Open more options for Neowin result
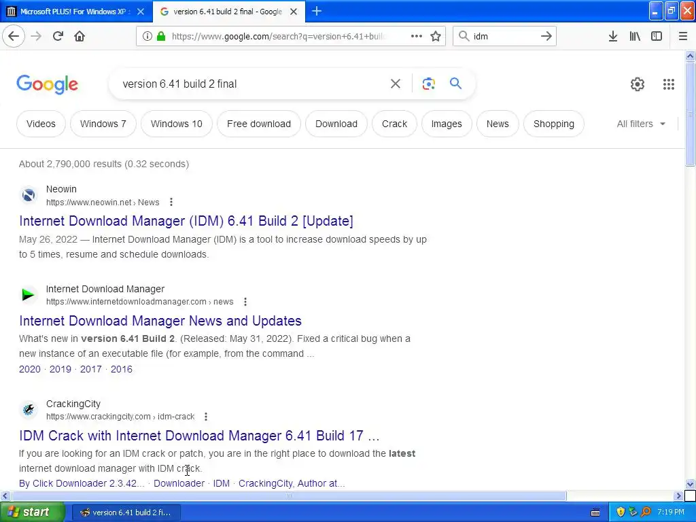Image resolution: width=696 pixels, height=522 pixels. pyautogui.click(x=171, y=202)
